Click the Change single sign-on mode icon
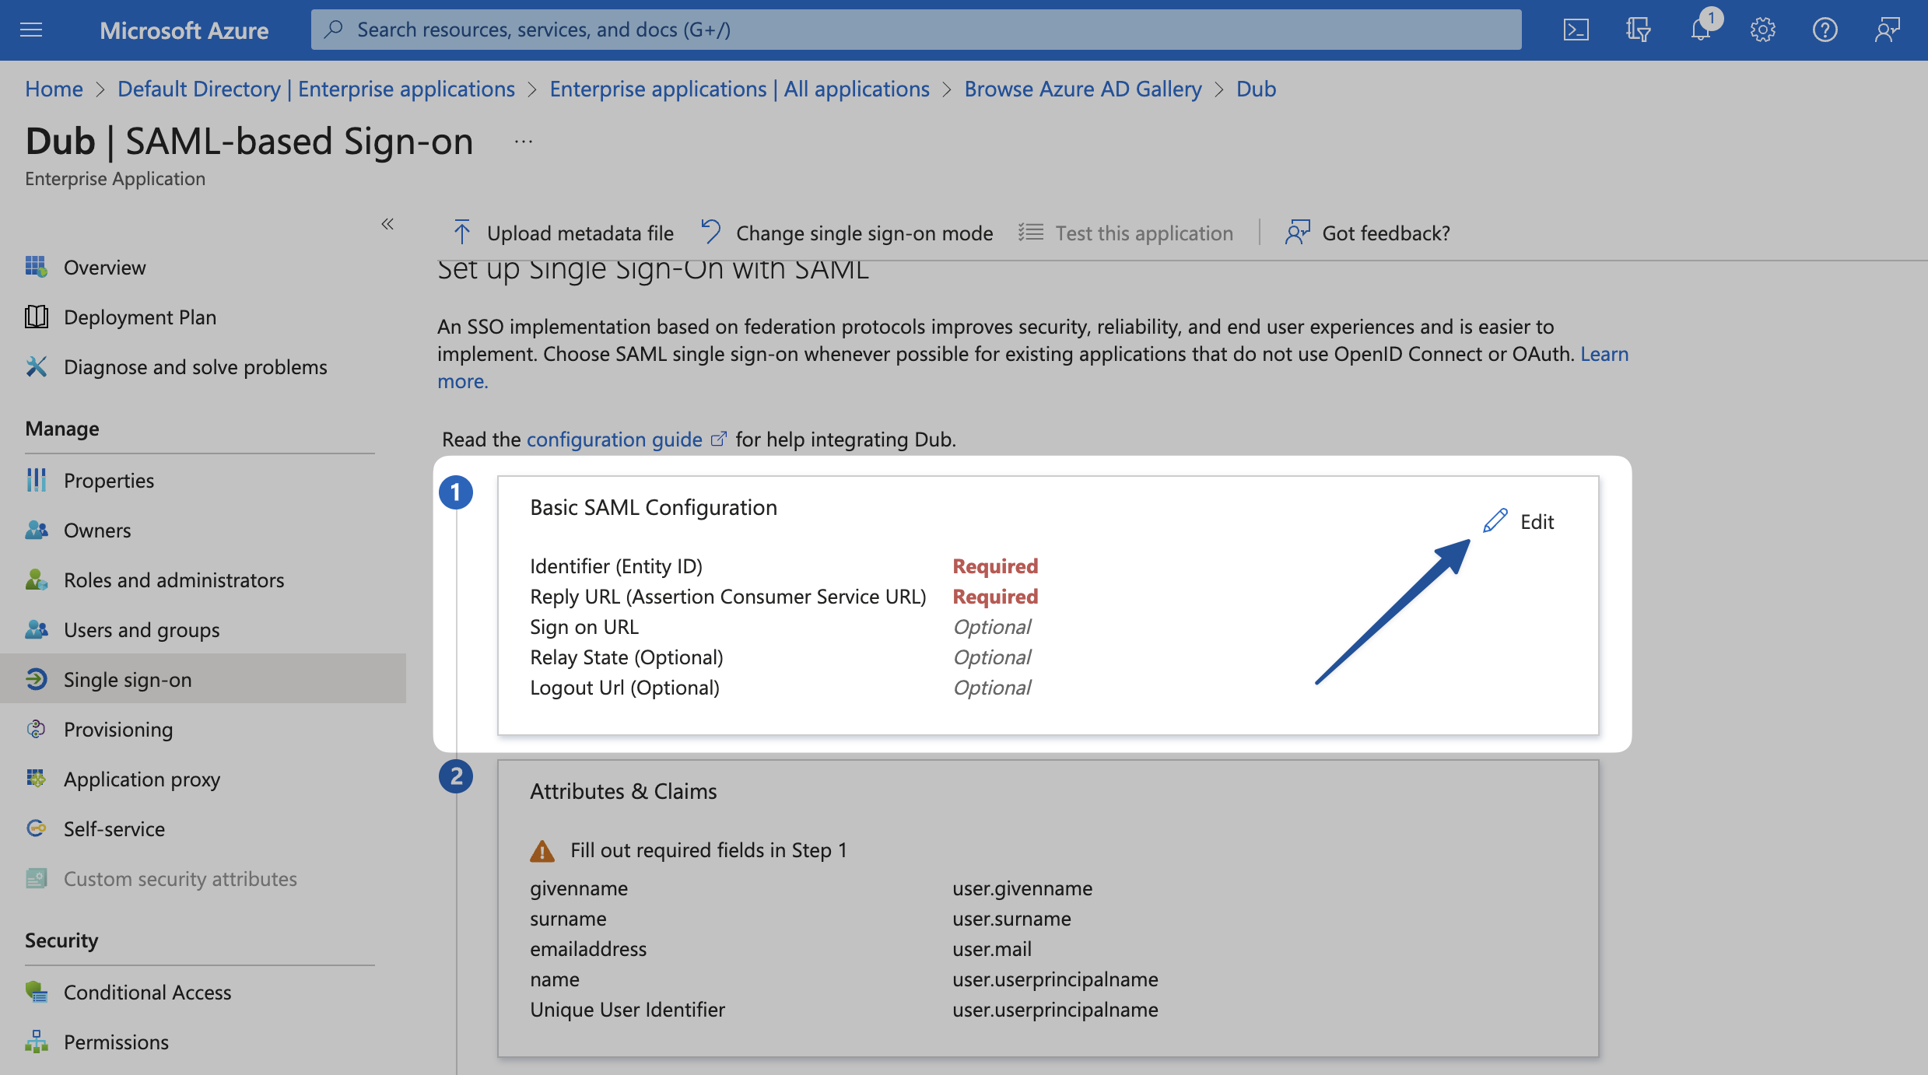 [709, 231]
